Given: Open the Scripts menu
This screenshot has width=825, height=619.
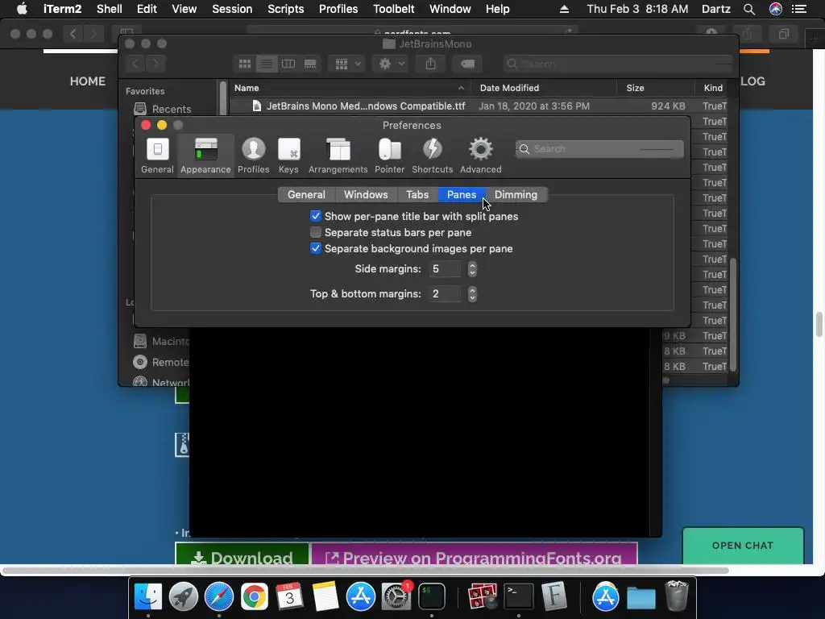Looking at the screenshot, I should pyautogui.click(x=286, y=9).
